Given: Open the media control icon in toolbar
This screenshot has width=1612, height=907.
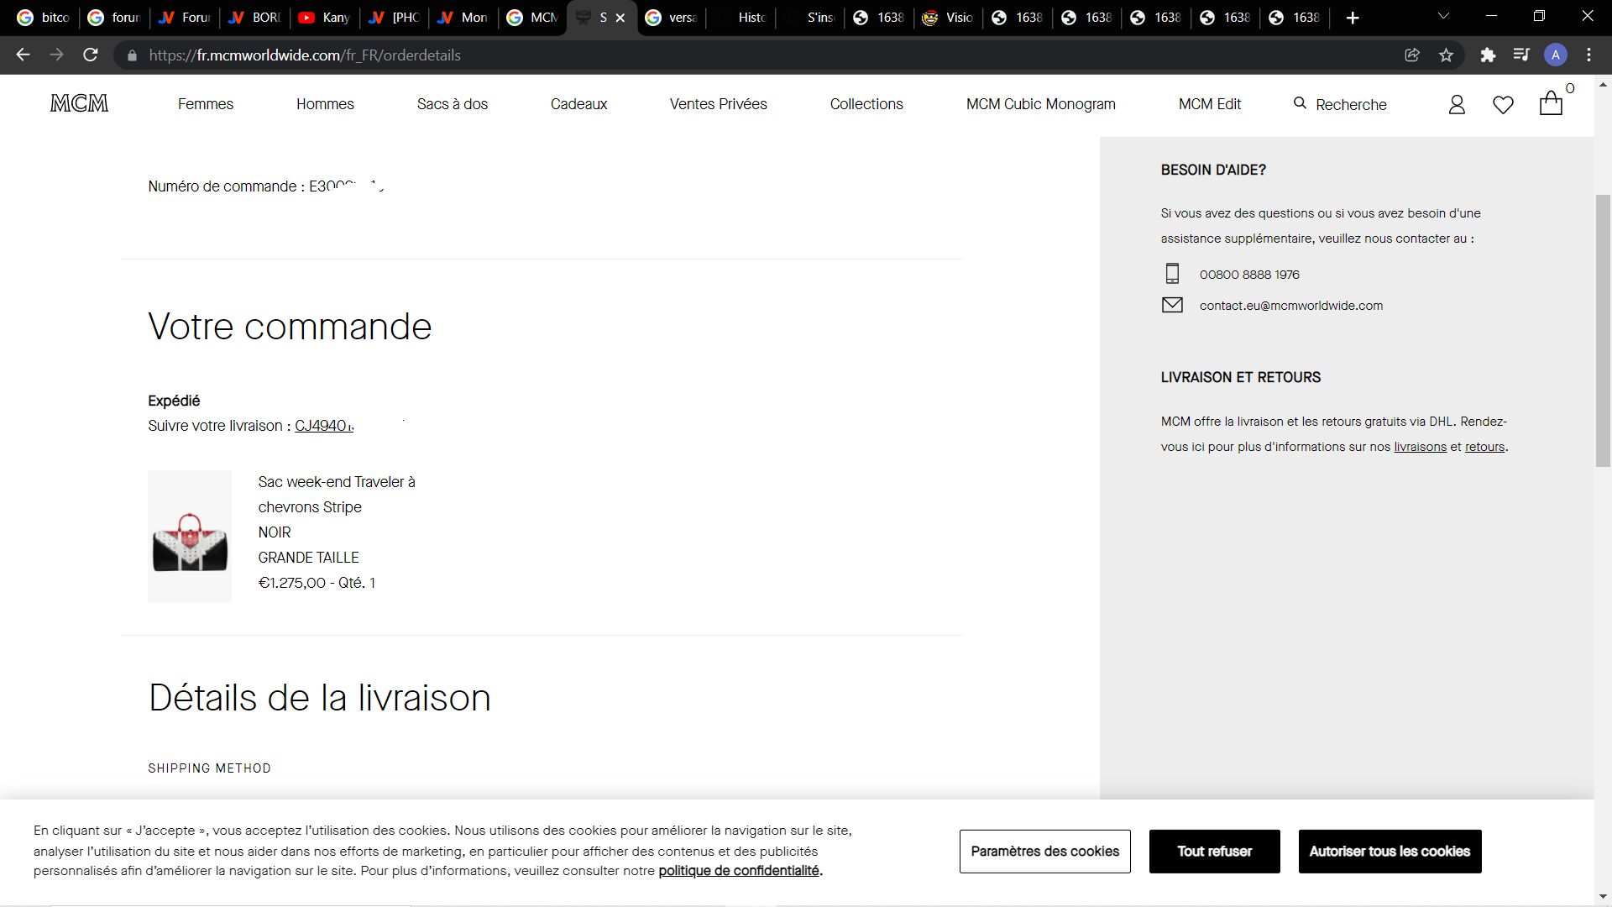Looking at the screenshot, I should coord(1521,55).
